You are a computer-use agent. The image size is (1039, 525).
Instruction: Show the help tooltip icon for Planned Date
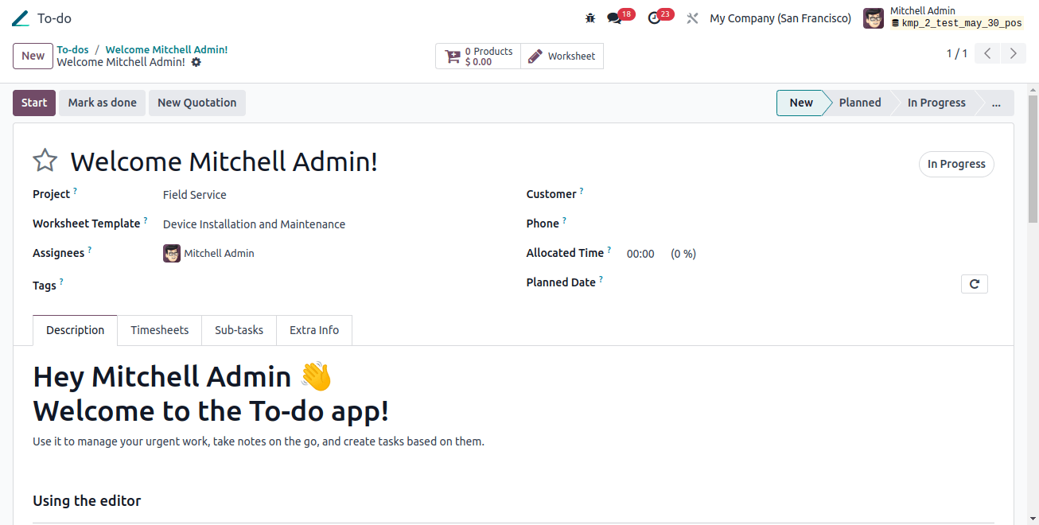[601, 279]
